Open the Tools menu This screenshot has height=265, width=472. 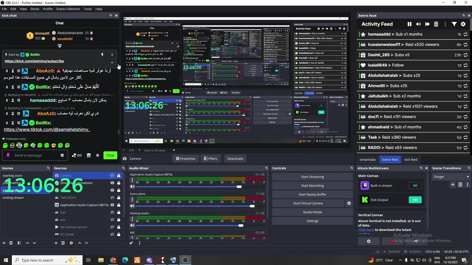88,9
